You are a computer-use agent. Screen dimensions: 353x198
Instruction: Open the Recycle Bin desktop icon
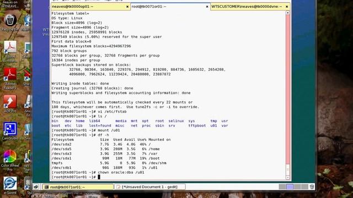(x=10, y=23)
